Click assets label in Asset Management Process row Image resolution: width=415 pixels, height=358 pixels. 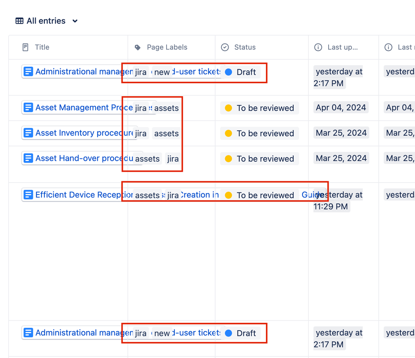click(x=167, y=108)
